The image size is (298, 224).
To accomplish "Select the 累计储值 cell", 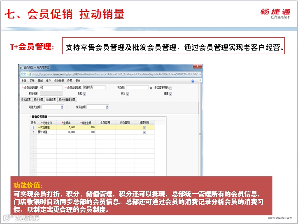I will pyautogui.click(x=47, y=132).
